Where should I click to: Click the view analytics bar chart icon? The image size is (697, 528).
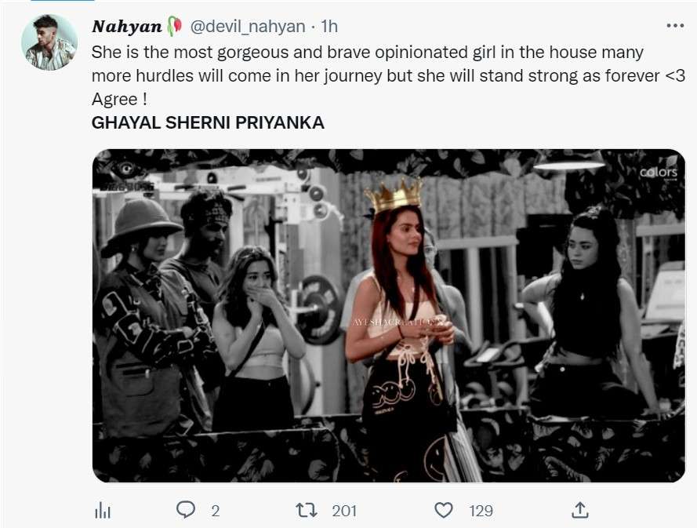click(102, 510)
